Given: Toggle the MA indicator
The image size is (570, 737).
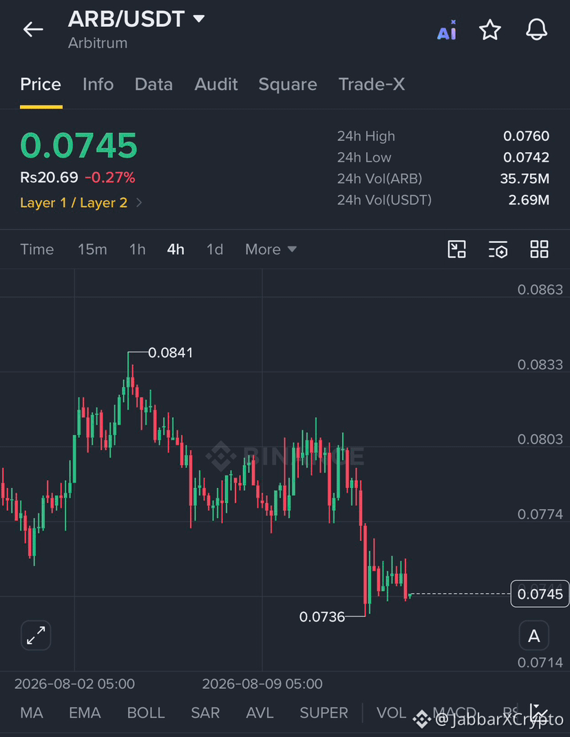Looking at the screenshot, I should 32,712.
